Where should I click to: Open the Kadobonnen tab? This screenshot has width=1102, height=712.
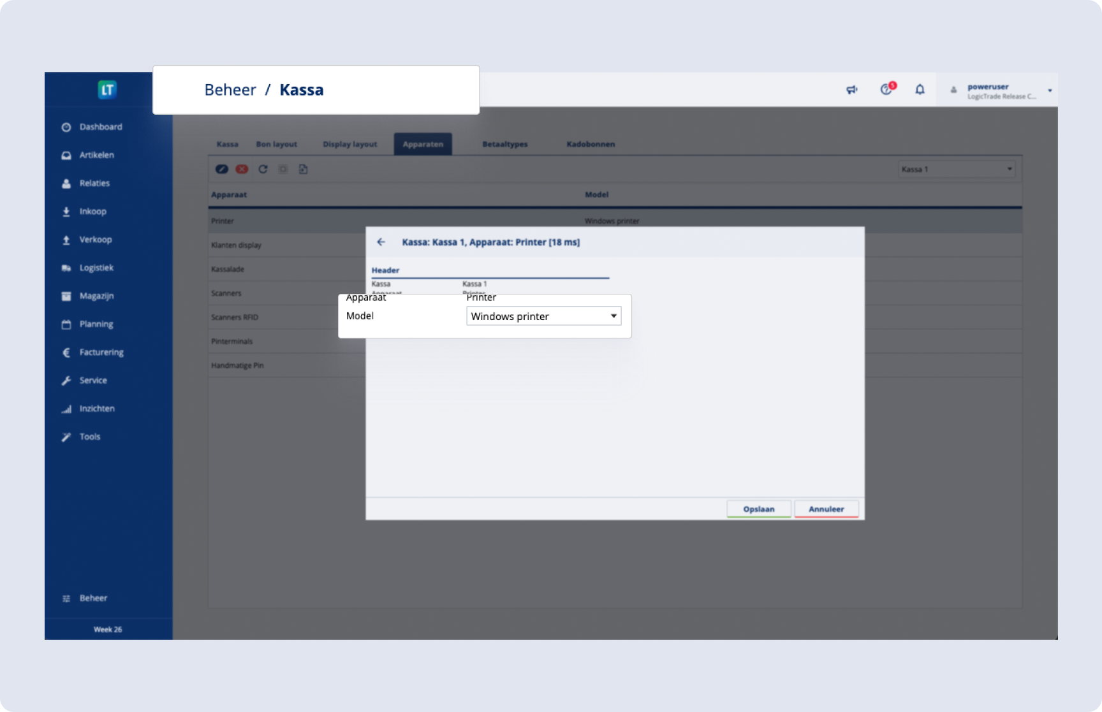coord(591,144)
